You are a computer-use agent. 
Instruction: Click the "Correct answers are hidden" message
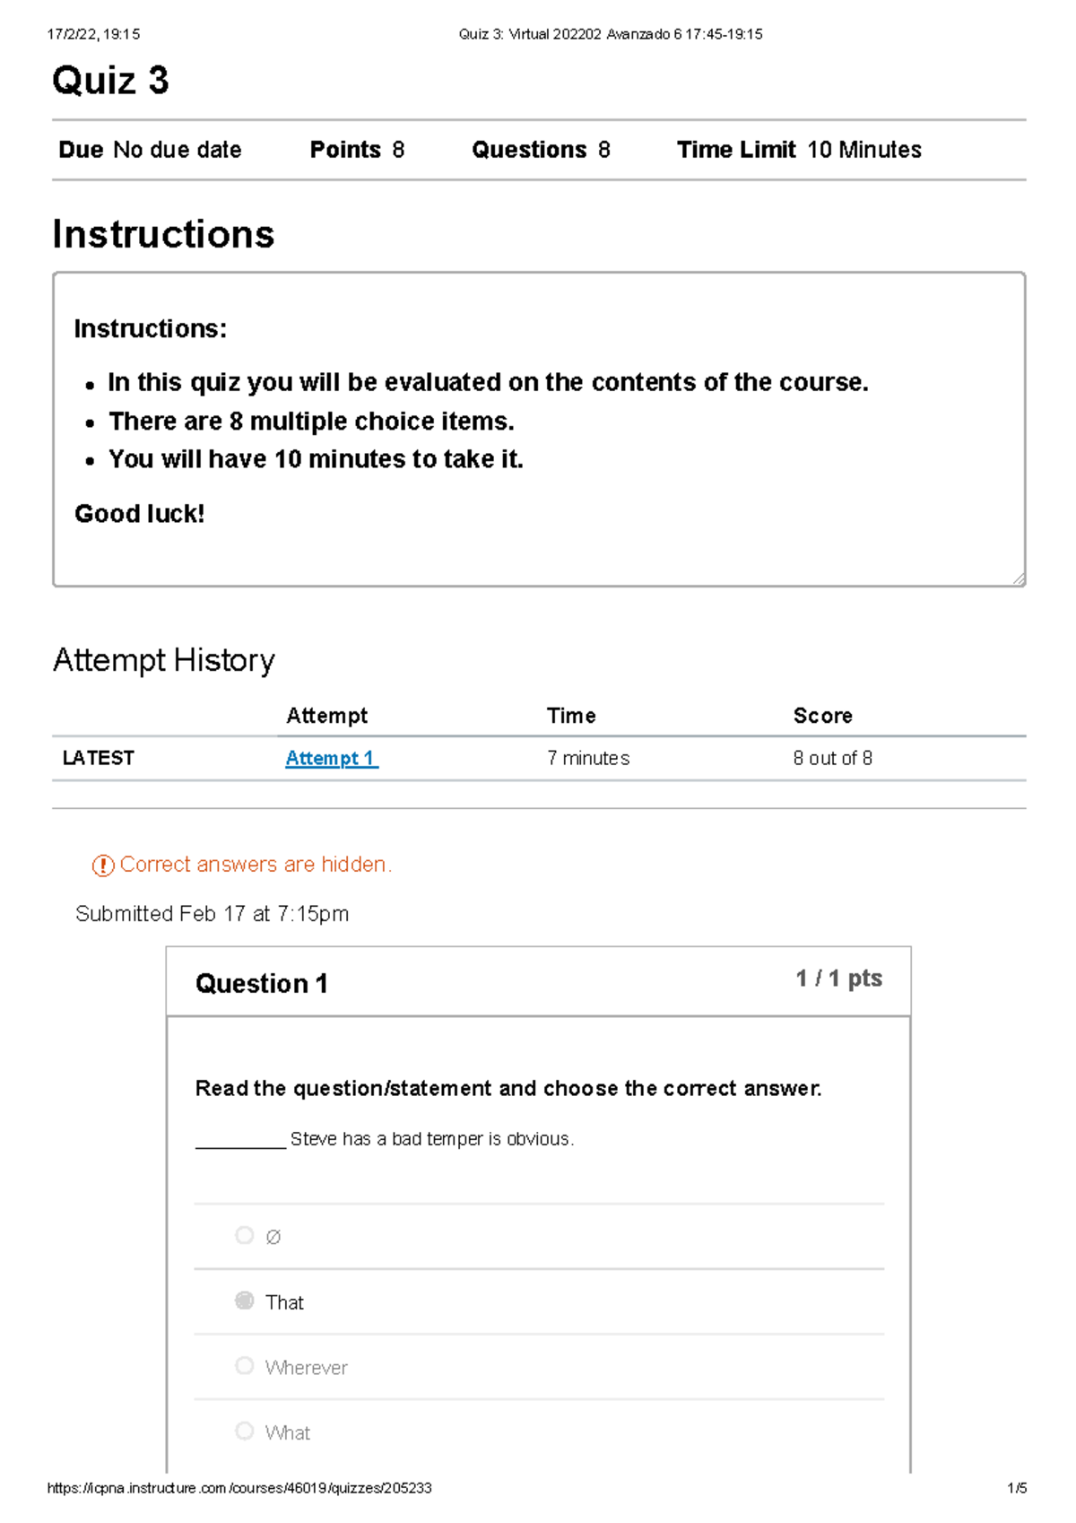[x=257, y=865]
